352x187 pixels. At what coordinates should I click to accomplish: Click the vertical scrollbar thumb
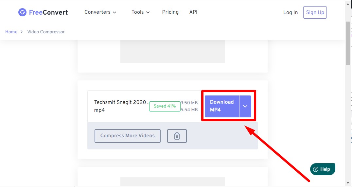pos(348,43)
